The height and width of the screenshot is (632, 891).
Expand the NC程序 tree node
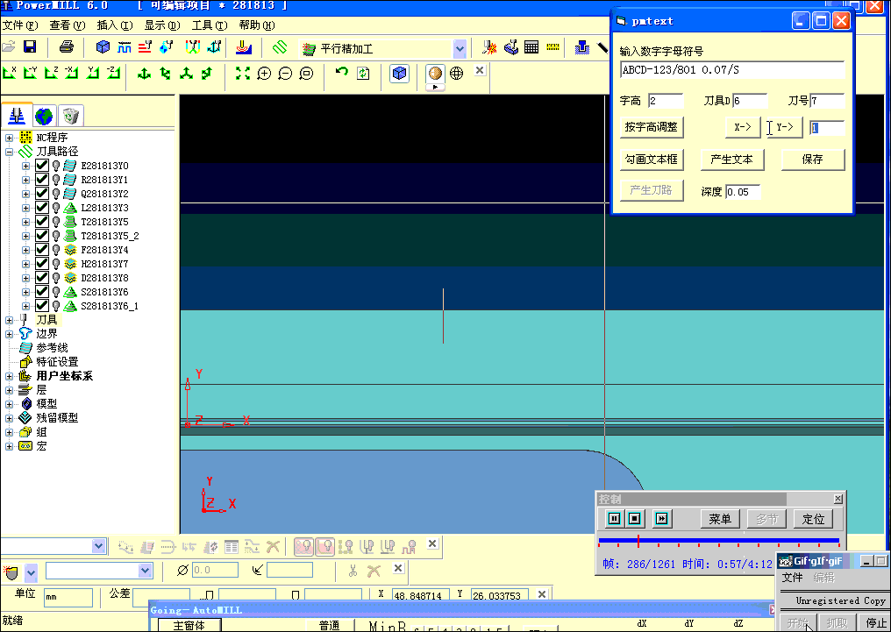(10, 137)
